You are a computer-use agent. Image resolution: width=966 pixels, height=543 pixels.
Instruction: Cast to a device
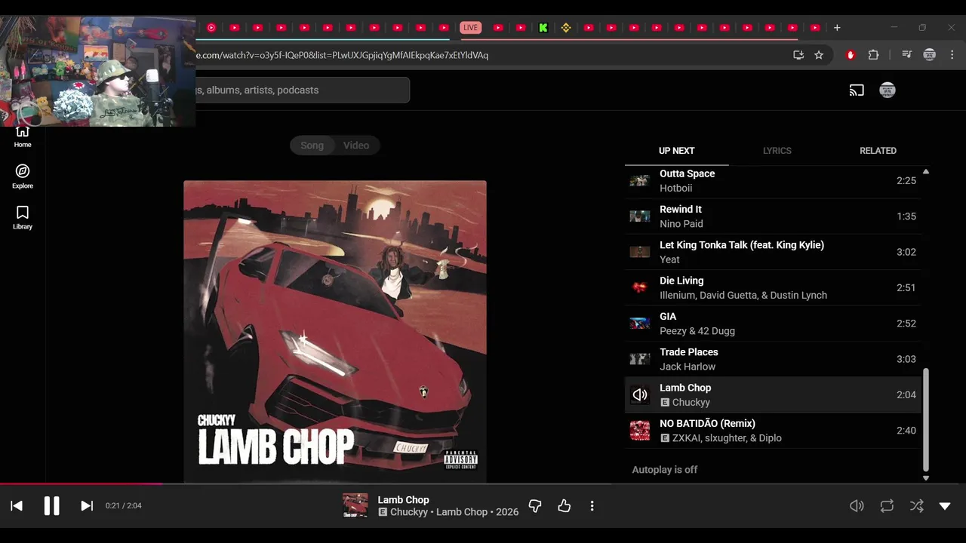click(857, 90)
